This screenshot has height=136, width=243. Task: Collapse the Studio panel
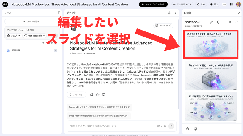click(239, 13)
